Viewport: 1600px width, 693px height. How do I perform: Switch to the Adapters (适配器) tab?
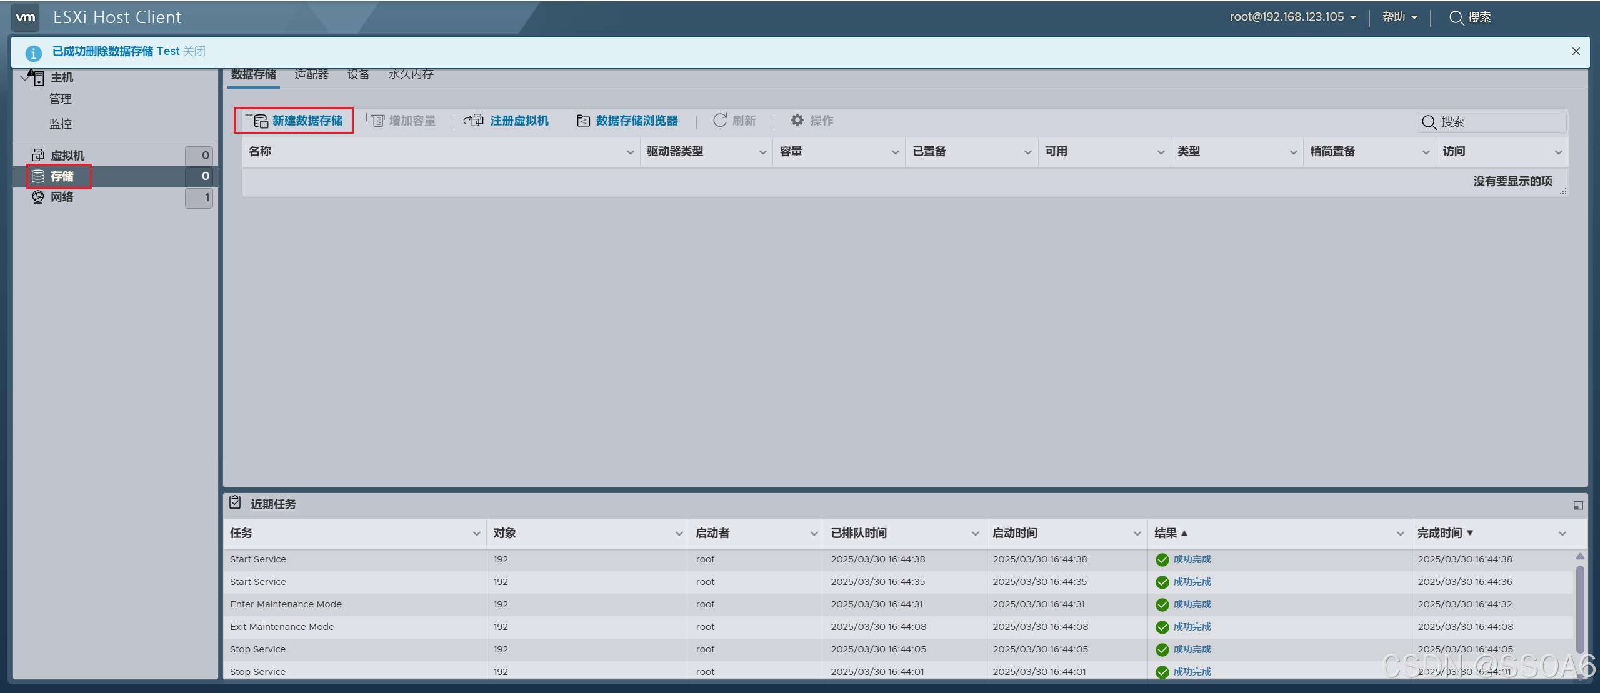click(x=311, y=74)
